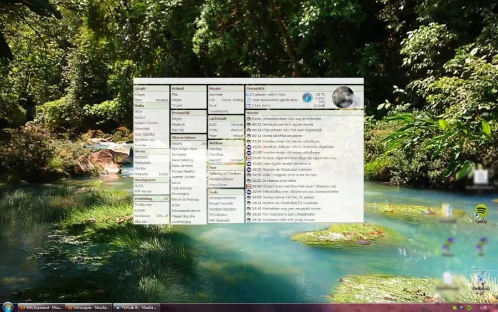Click the green shield icon in the system tray
The image size is (498, 312).
coord(454,308)
